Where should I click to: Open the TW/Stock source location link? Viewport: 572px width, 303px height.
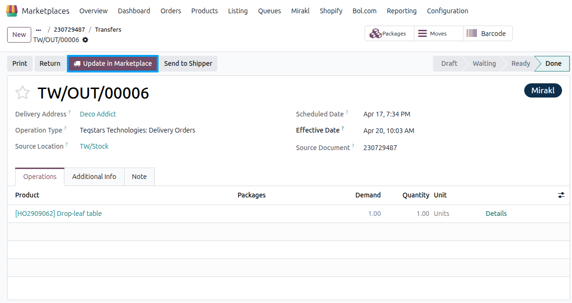[x=94, y=146]
